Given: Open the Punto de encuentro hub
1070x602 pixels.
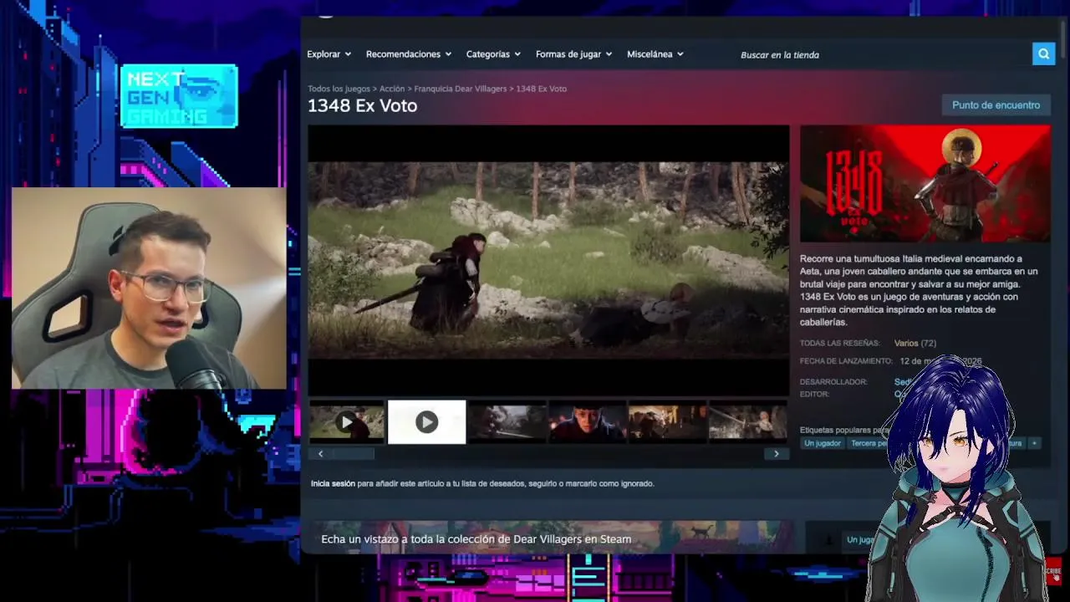Looking at the screenshot, I should coord(996,105).
